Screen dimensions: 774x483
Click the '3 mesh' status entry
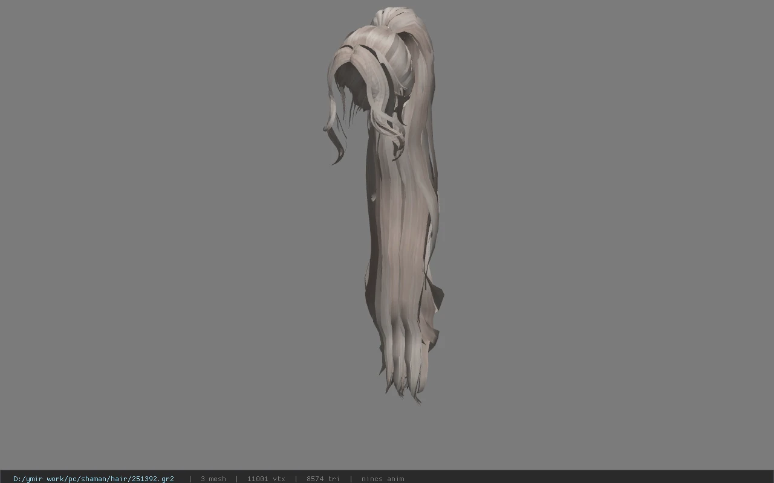[213, 479]
